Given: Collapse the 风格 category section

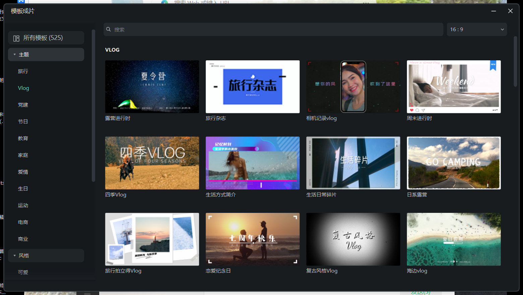Looking at the screenshot, I should 14,255.
